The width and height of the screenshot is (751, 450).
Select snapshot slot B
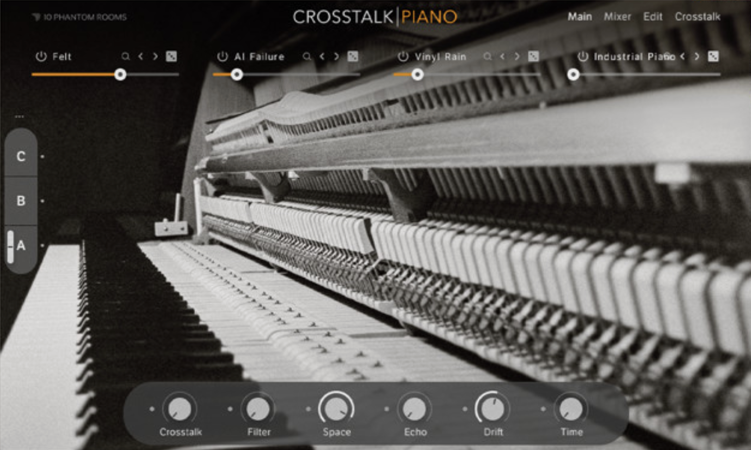[21, 201]
